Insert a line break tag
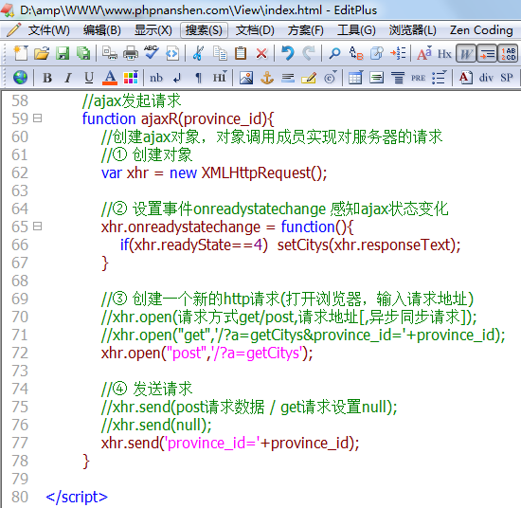521x508 pixels. tap(177, 78)
